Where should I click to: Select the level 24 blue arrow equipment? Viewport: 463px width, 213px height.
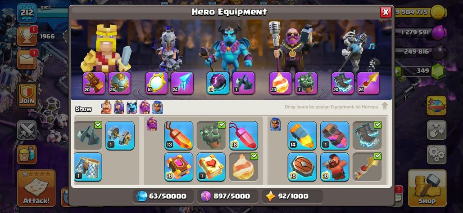[x=182, y=83]
